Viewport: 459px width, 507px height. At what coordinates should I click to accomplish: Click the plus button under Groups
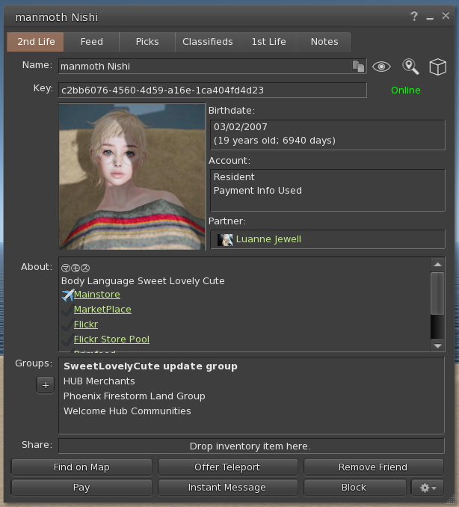46,385
